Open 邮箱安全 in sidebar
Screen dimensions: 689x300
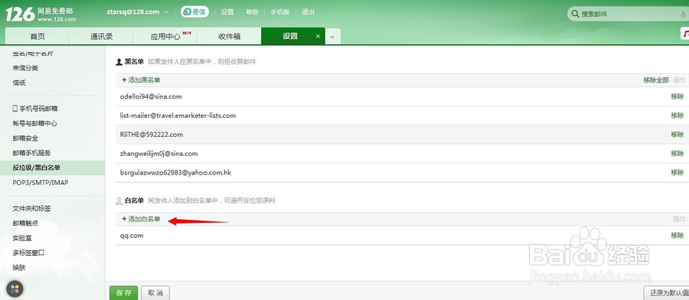[25, 138]
